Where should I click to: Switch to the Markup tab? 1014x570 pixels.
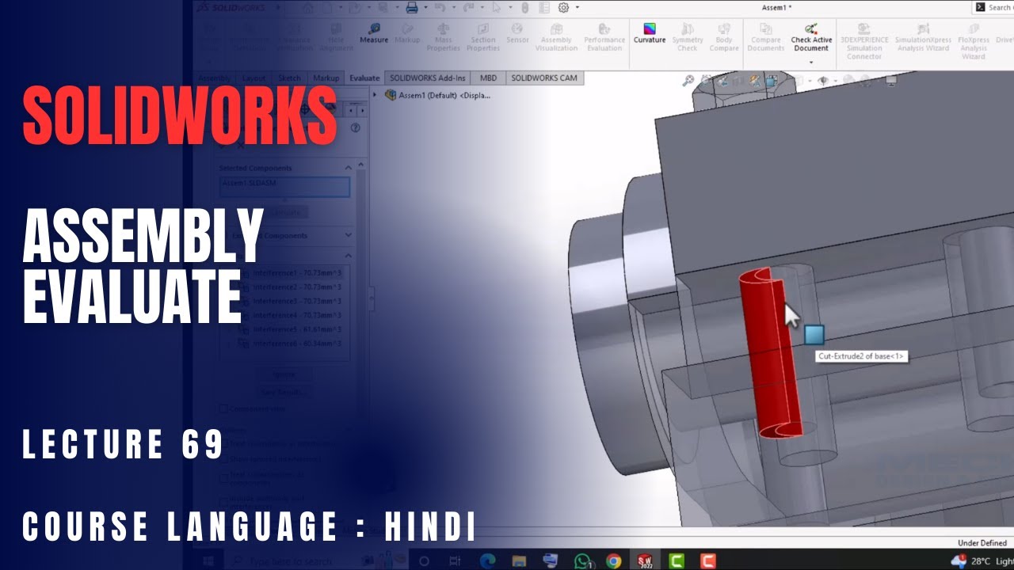coord(326,78)
